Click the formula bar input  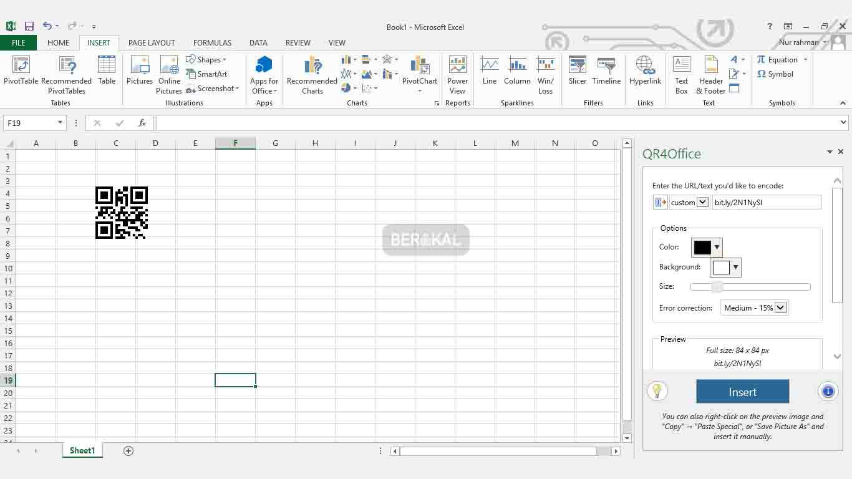pyautogui.click(x=496, y=123)
